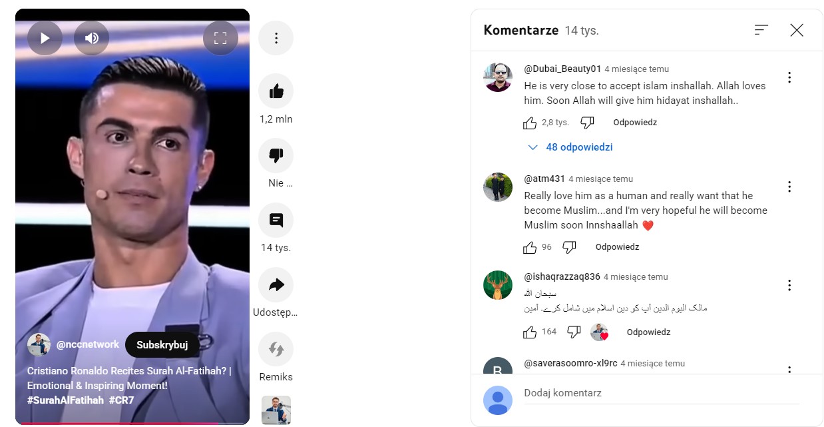Play the Shorts video
The width and height of the screenshot is (824, 427).
pyautogui.click(x=45, y=38)
